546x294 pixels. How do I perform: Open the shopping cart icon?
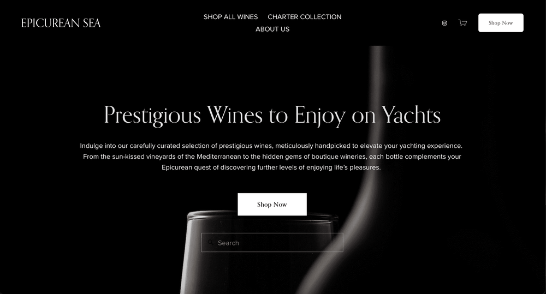pyautogui.click(x=462, y=23)
